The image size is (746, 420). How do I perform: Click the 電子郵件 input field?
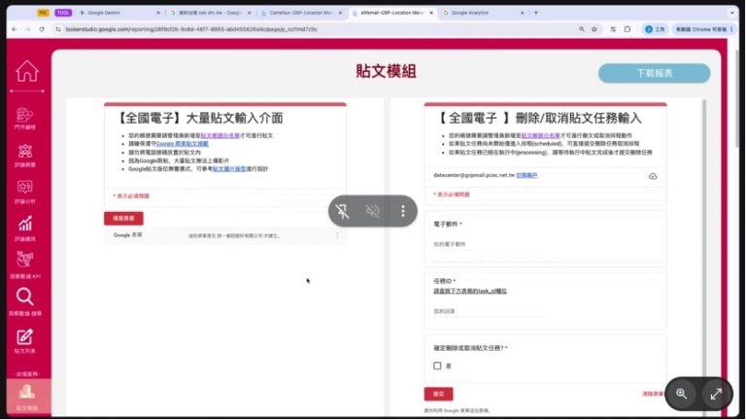[x=544, y=244]
